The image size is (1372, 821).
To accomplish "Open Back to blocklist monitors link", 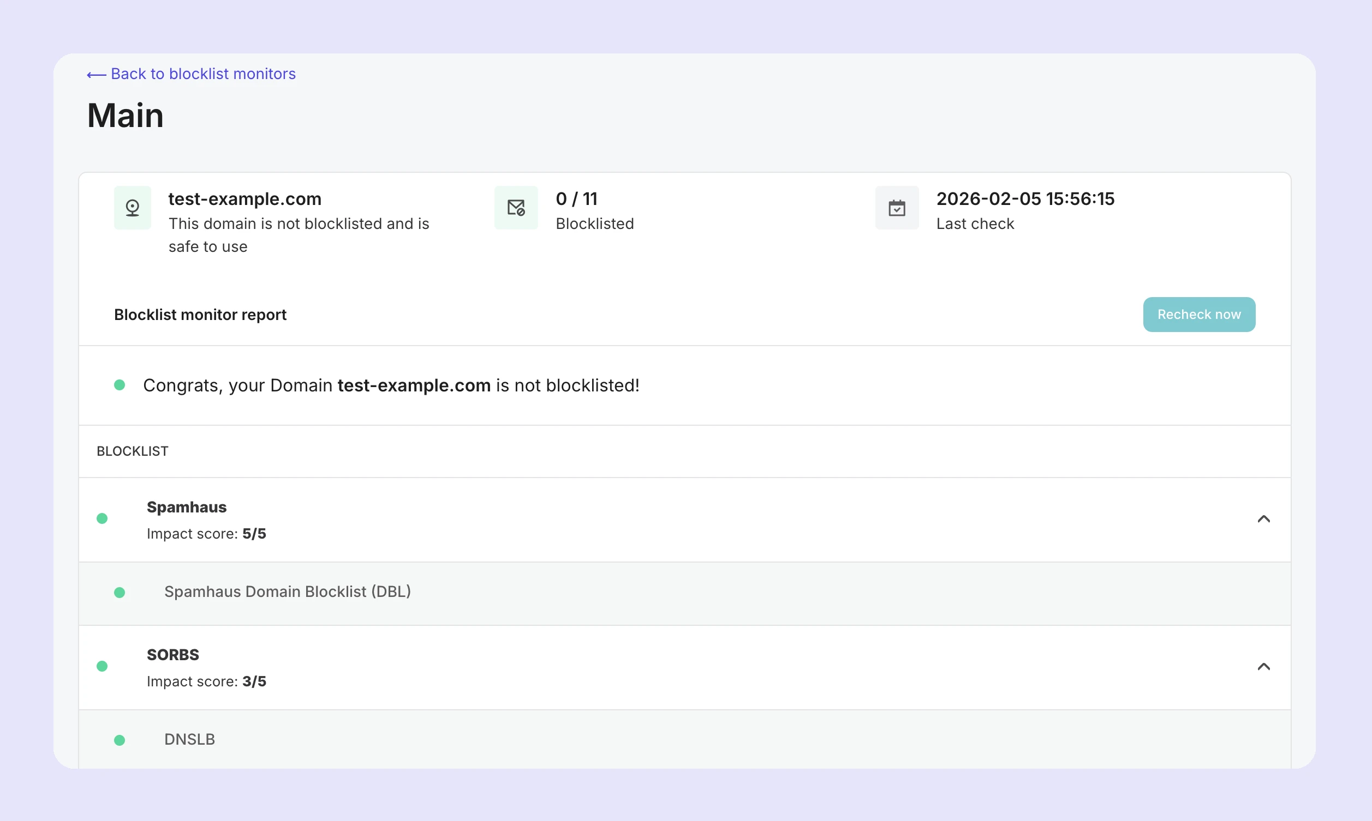I will [x=191, y=74].
